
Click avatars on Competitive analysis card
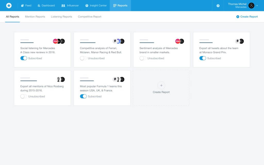click(118, 41)
